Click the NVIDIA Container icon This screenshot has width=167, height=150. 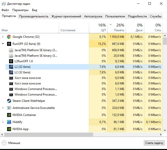(x=9, y=115)
